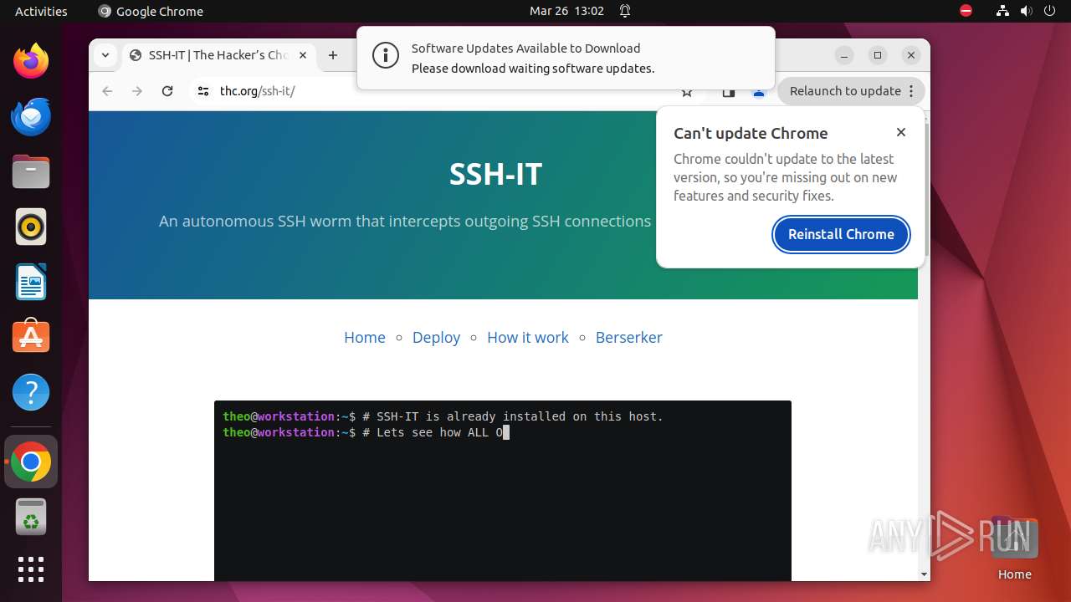Open the Files manager dock icon

pos(31,171)
